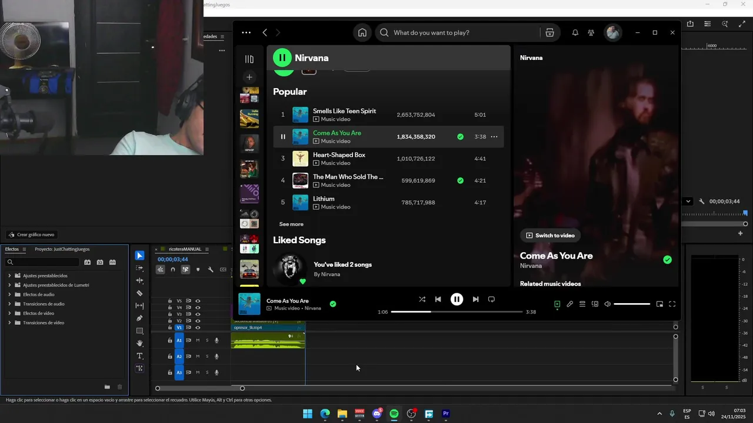Open Your Library in Spotify sidebar

(x=249, y=59)
